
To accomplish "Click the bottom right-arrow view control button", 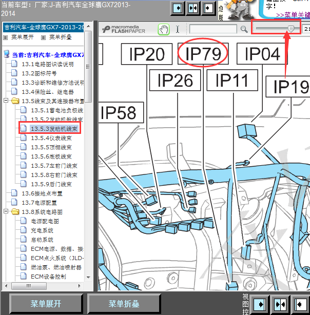I will [260, 305].
